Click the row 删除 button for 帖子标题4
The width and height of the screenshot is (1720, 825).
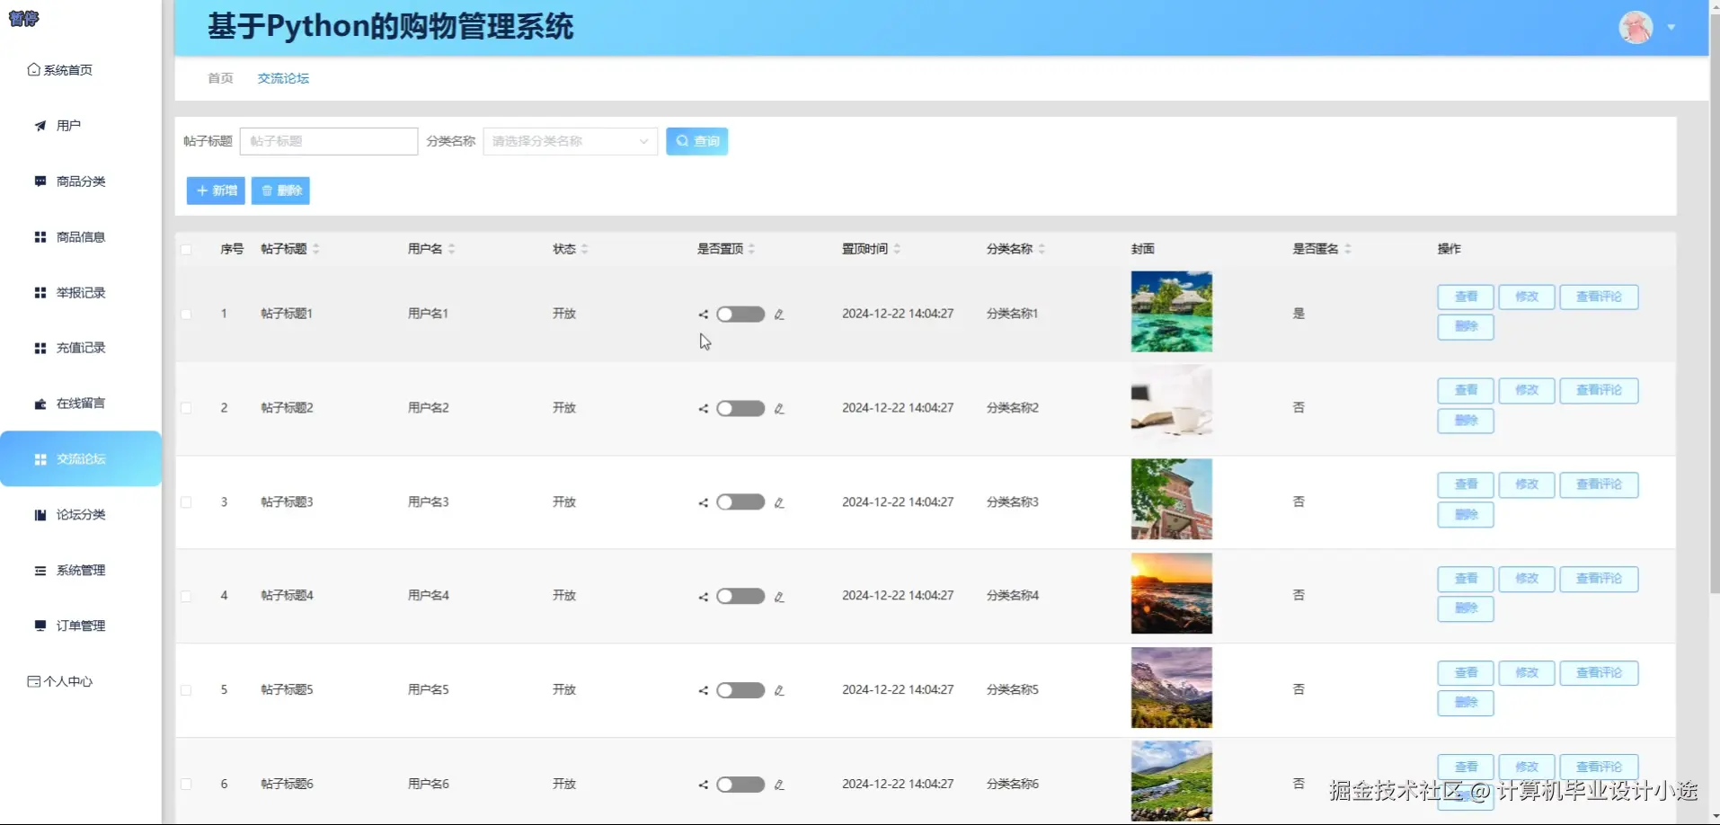coord(1466,609)
